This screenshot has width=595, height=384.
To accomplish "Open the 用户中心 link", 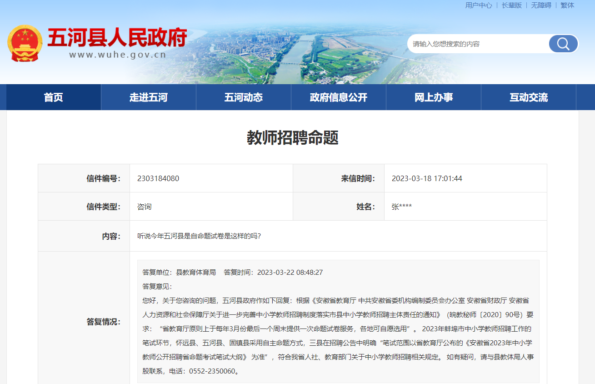I will pyautogui.click(x=478, y=5).
